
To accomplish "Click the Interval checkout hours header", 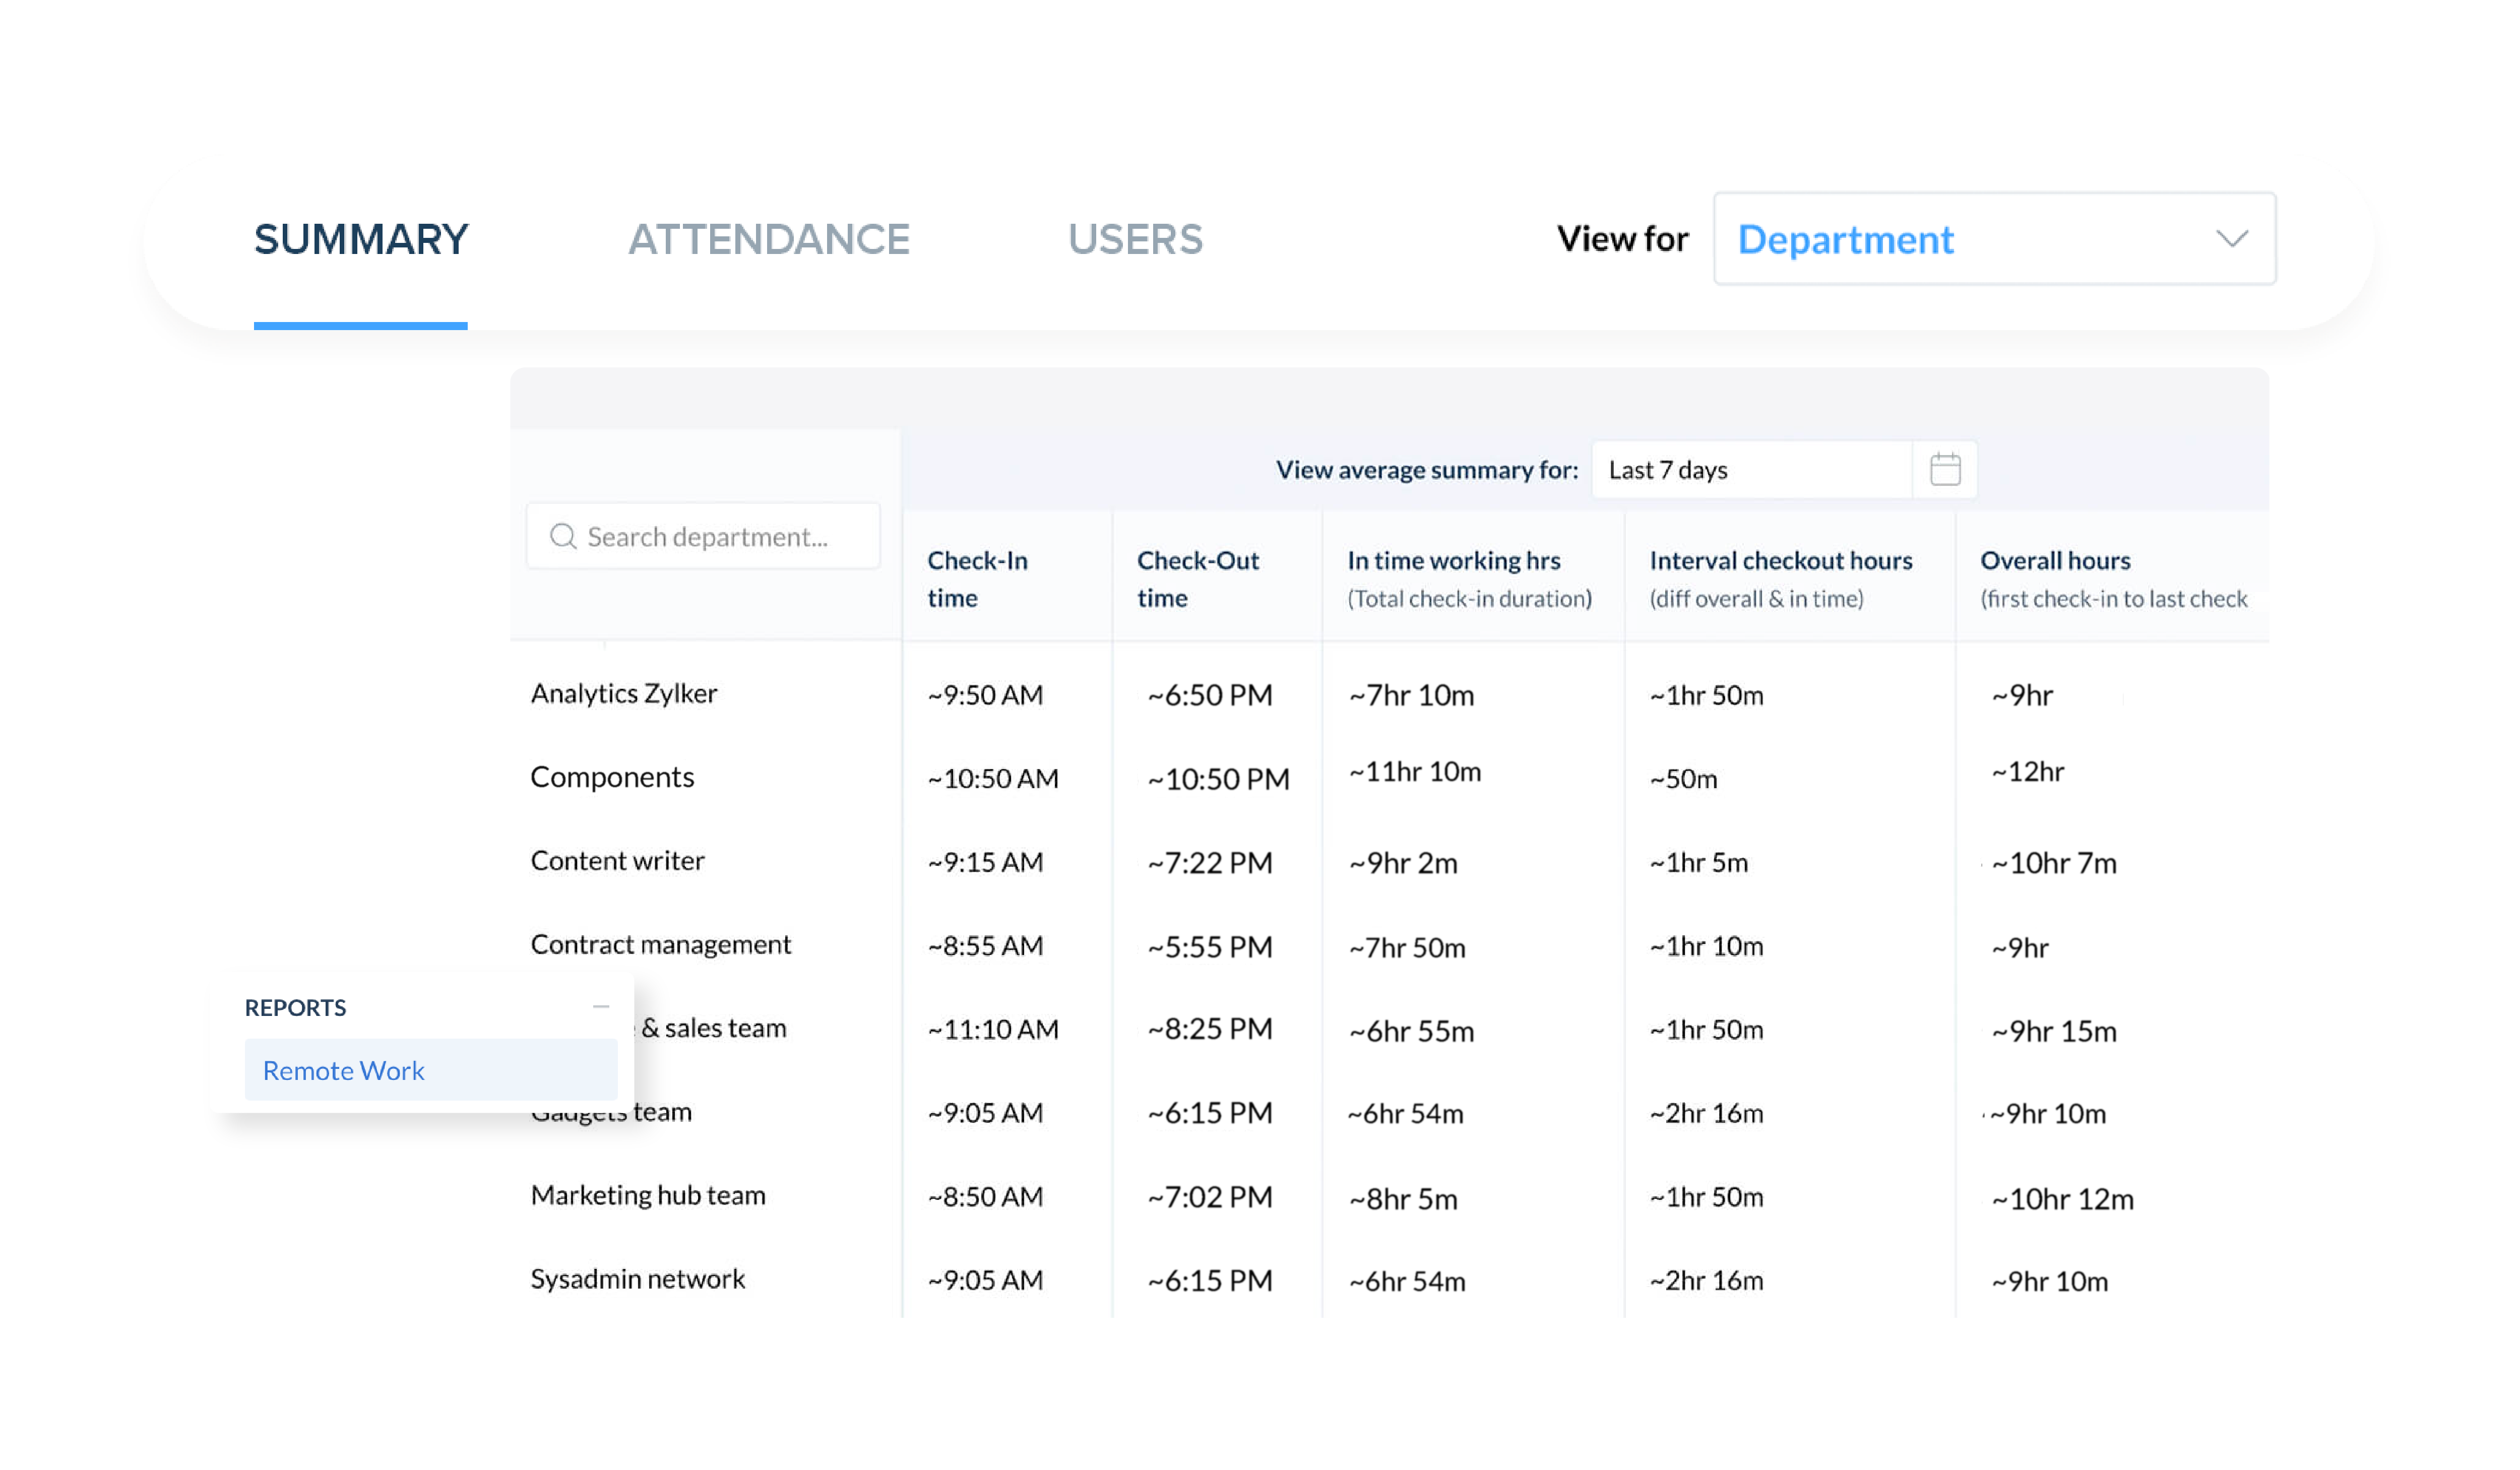I will coord(1780,561).
